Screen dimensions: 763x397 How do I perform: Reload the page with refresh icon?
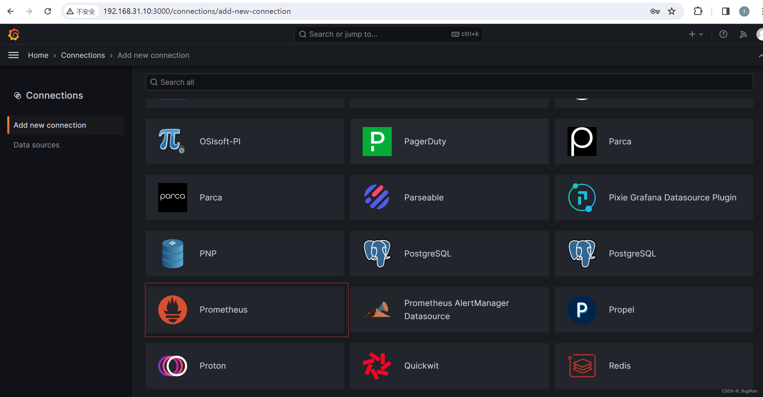click(x=48, y=11)
